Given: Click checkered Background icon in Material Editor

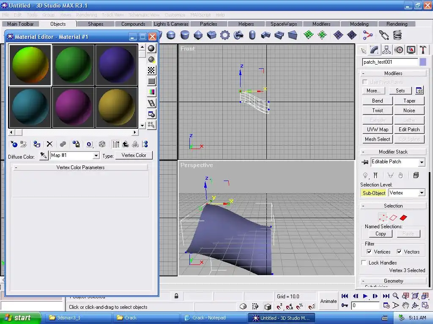Looking at the screenshot, I should (x=151, y=70).
